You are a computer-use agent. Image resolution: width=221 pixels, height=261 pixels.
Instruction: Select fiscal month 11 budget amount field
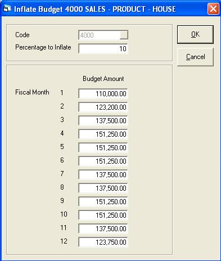pyautogui.click(x=103, y=228)
